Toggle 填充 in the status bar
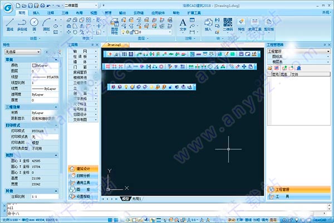This screenshot has height=223, width=334. click(265, 220)
